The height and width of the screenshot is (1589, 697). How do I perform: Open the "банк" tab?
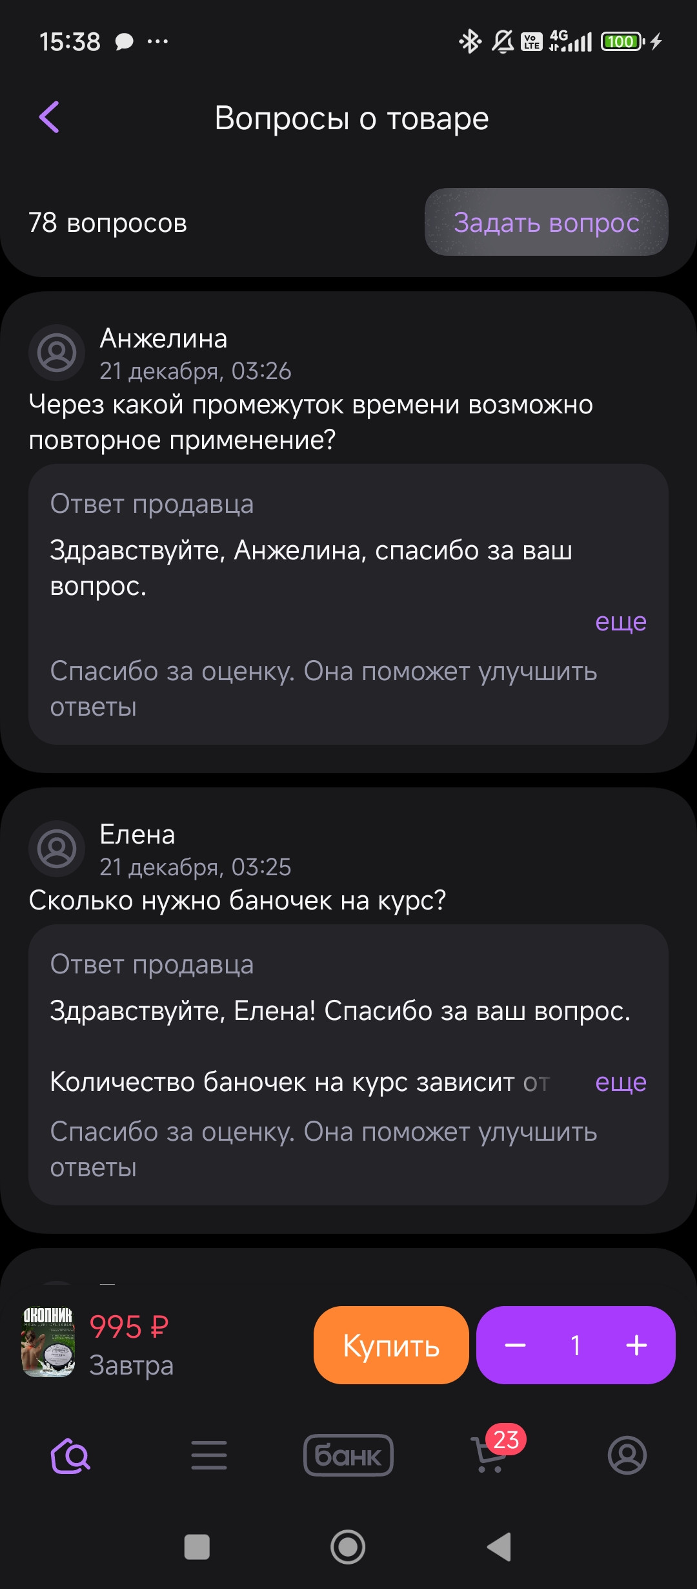348,1456
